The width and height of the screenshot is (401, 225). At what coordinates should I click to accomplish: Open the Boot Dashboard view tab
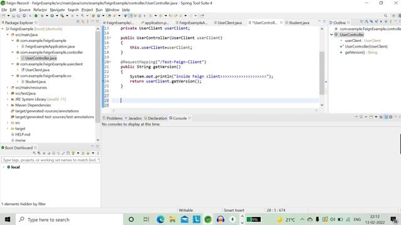tap(19, 147)
